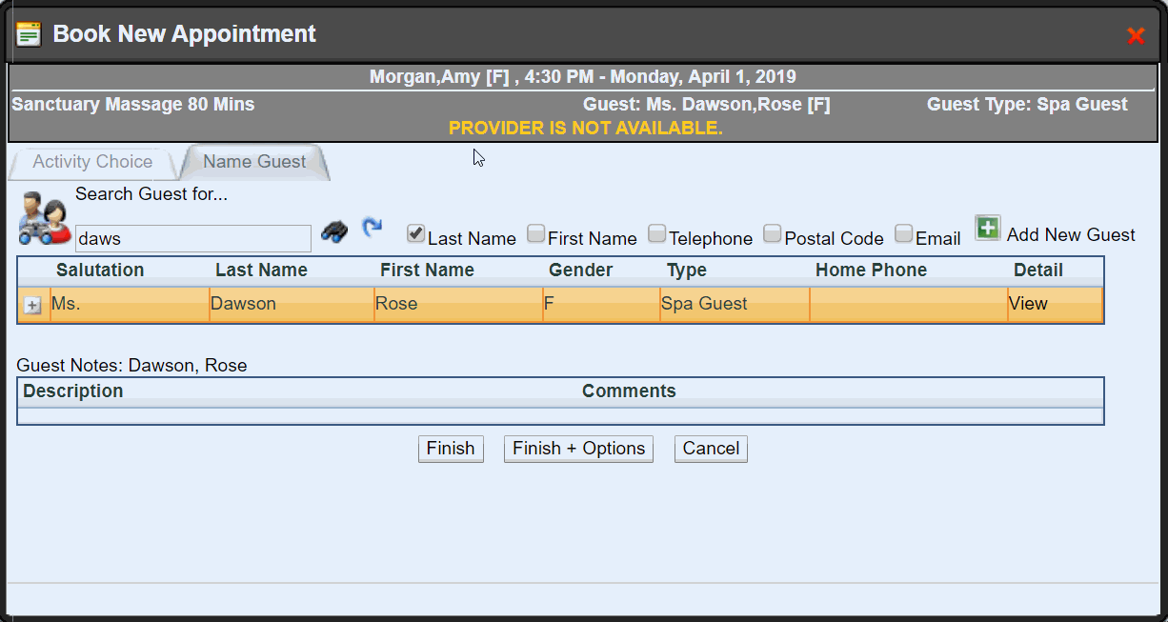This screenshot has width=1168, height=622.
Task: Tick the Postal Code checkbox
Action: click(773, 233)
